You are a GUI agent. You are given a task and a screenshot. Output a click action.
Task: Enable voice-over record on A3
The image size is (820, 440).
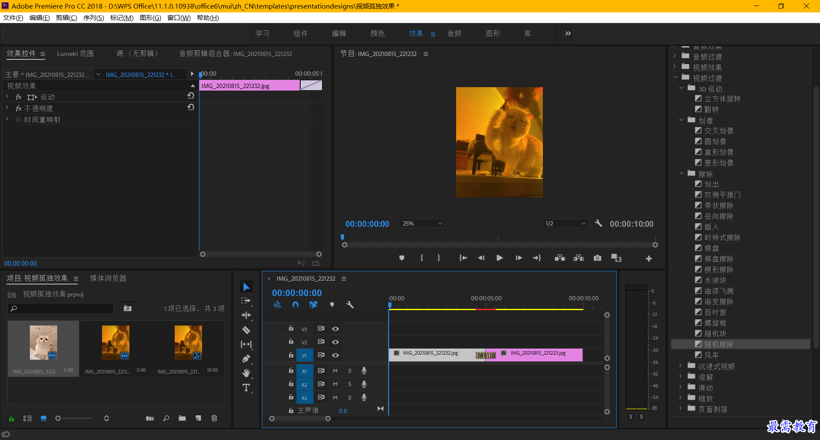364,397
